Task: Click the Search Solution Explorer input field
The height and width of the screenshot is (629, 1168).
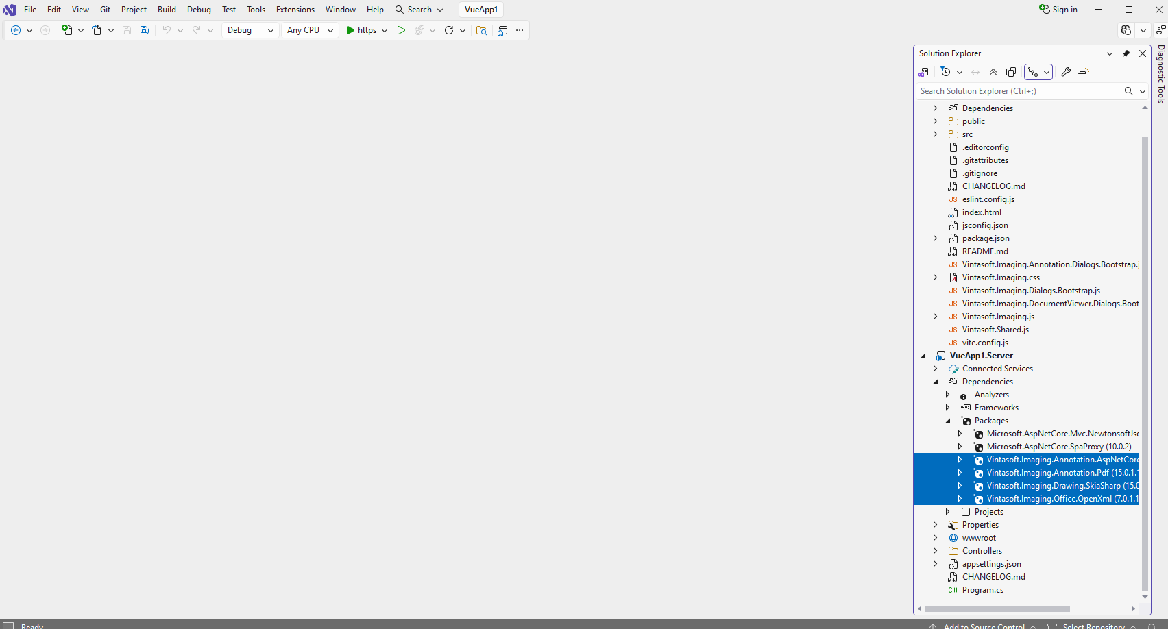Action: [1019, 91]
